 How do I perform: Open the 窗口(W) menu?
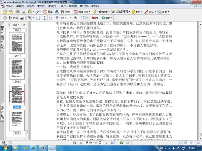[x=84, y=6]
